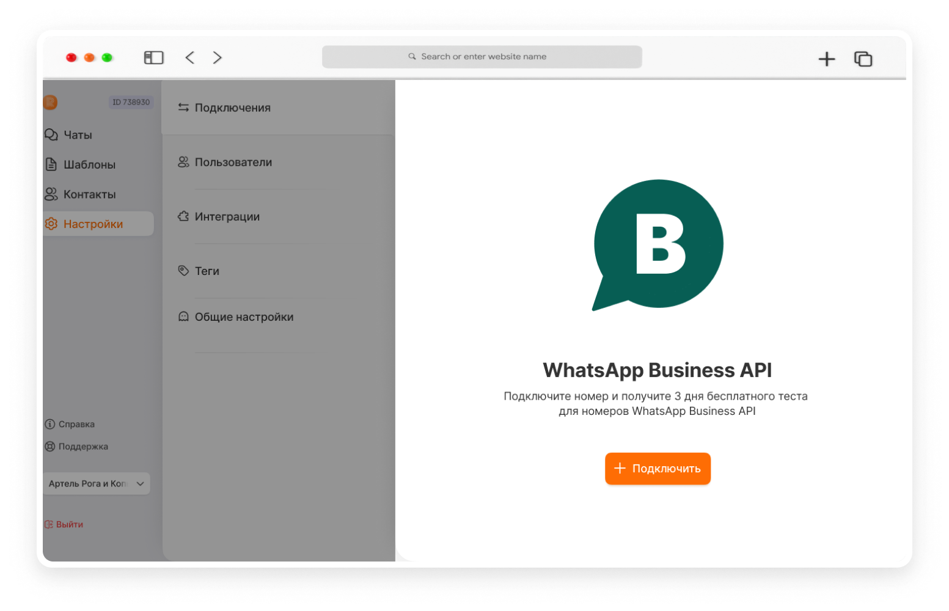The image size is (949, 611).
Task: Click the Подключить button
Action: click(658, 469)
